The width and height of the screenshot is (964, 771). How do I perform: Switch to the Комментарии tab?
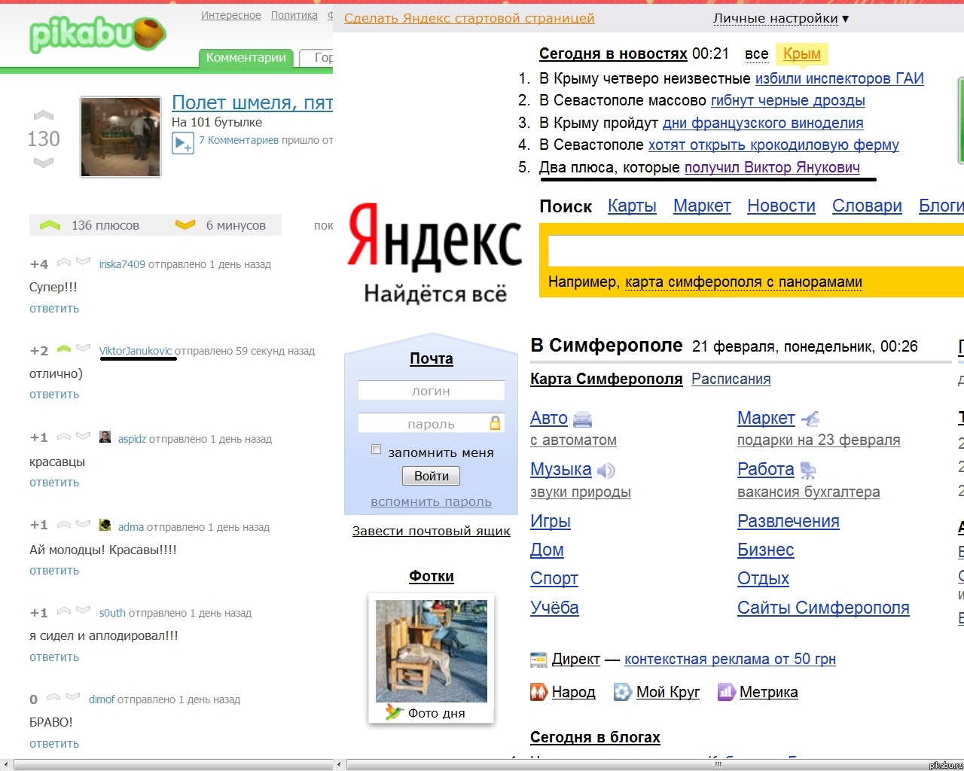click(245, 56)
